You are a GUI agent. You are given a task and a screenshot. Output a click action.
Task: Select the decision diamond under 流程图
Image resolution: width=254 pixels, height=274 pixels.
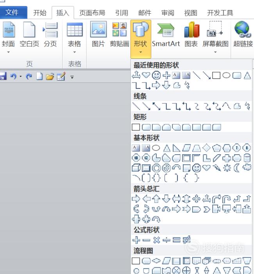(x=156, y=261)
